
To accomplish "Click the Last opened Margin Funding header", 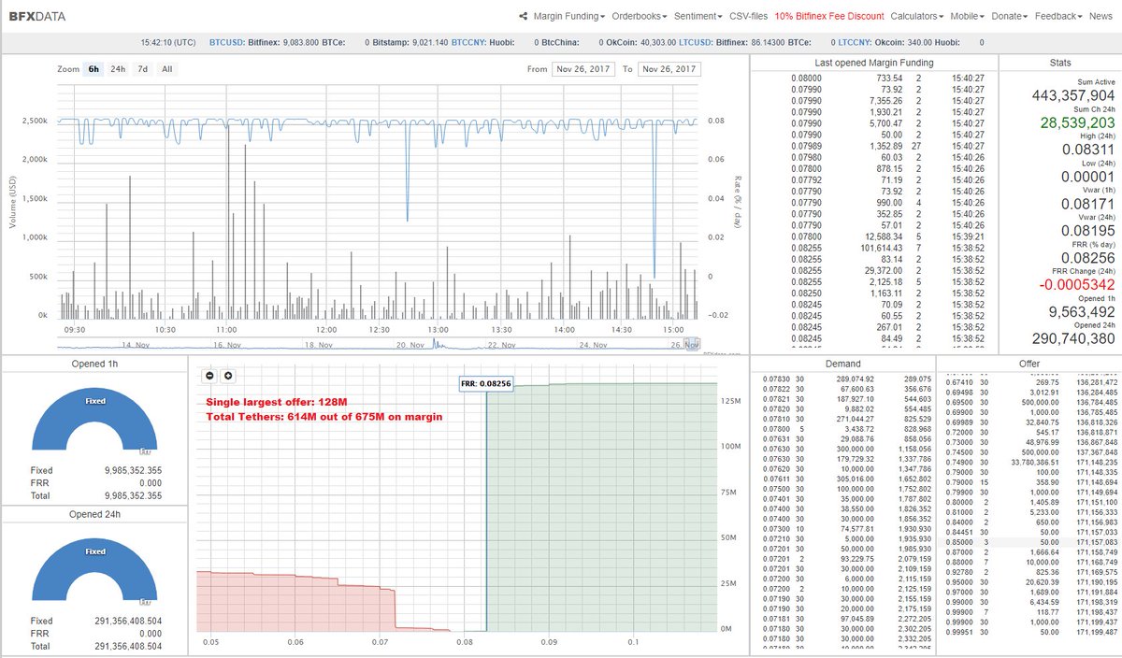I will click(x=874, y=63).
